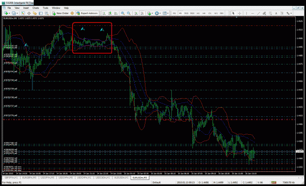The height and width of the screenshot is (186, 306).
Task: Open the Arrows objects tool
Action: [x=288, y=13]
